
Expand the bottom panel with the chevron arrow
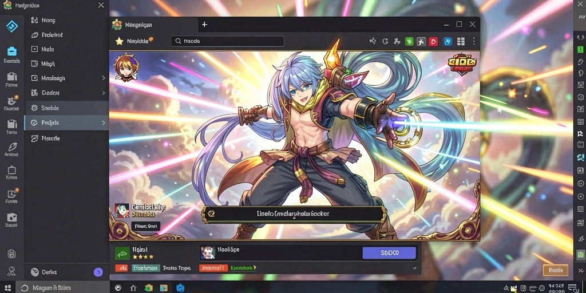click(414, 268)
